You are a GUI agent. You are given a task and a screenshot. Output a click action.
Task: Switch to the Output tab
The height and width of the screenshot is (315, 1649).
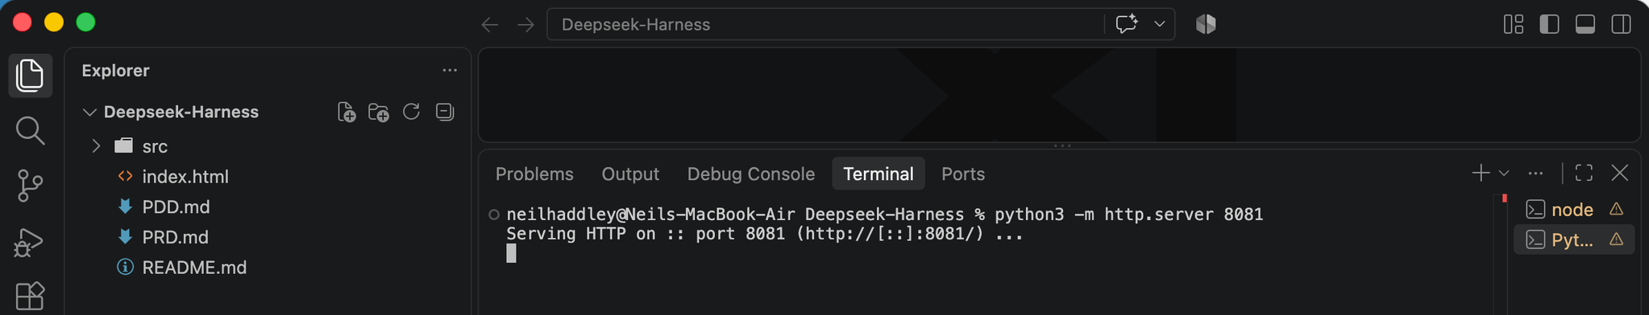630,174
